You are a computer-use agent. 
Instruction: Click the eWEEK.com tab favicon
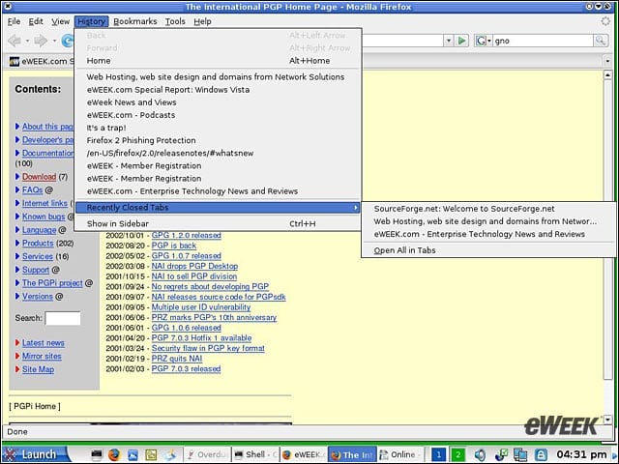pos(15,61)
